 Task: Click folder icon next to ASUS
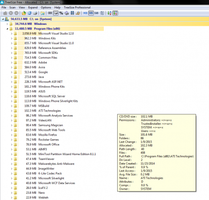[16, 92]
